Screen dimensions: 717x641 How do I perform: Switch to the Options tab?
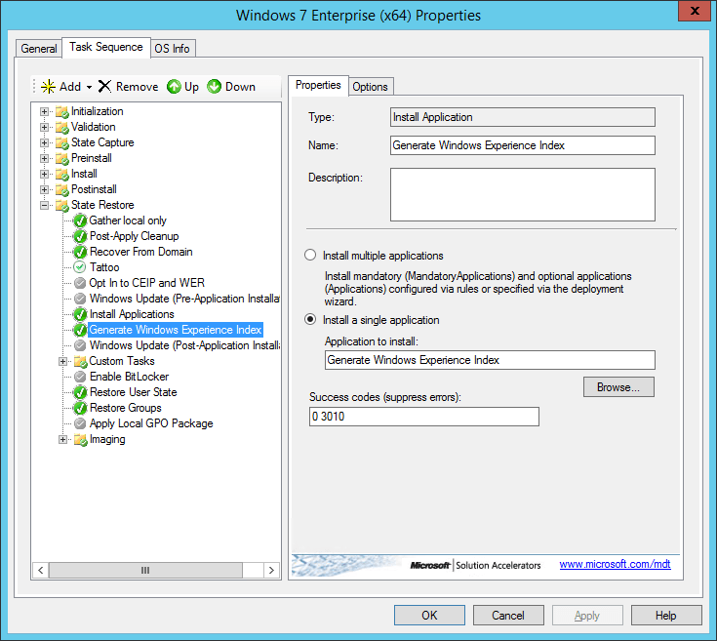coord(371,87)
